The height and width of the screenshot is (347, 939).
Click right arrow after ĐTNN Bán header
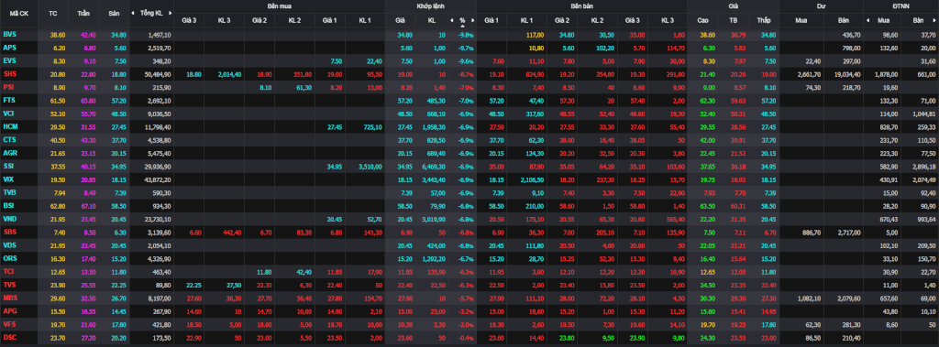point(935,20)
